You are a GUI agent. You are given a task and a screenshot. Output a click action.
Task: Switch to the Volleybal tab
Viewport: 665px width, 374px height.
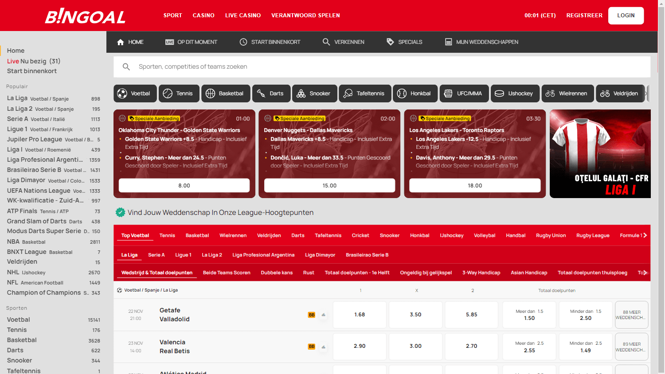pos(485,236)
